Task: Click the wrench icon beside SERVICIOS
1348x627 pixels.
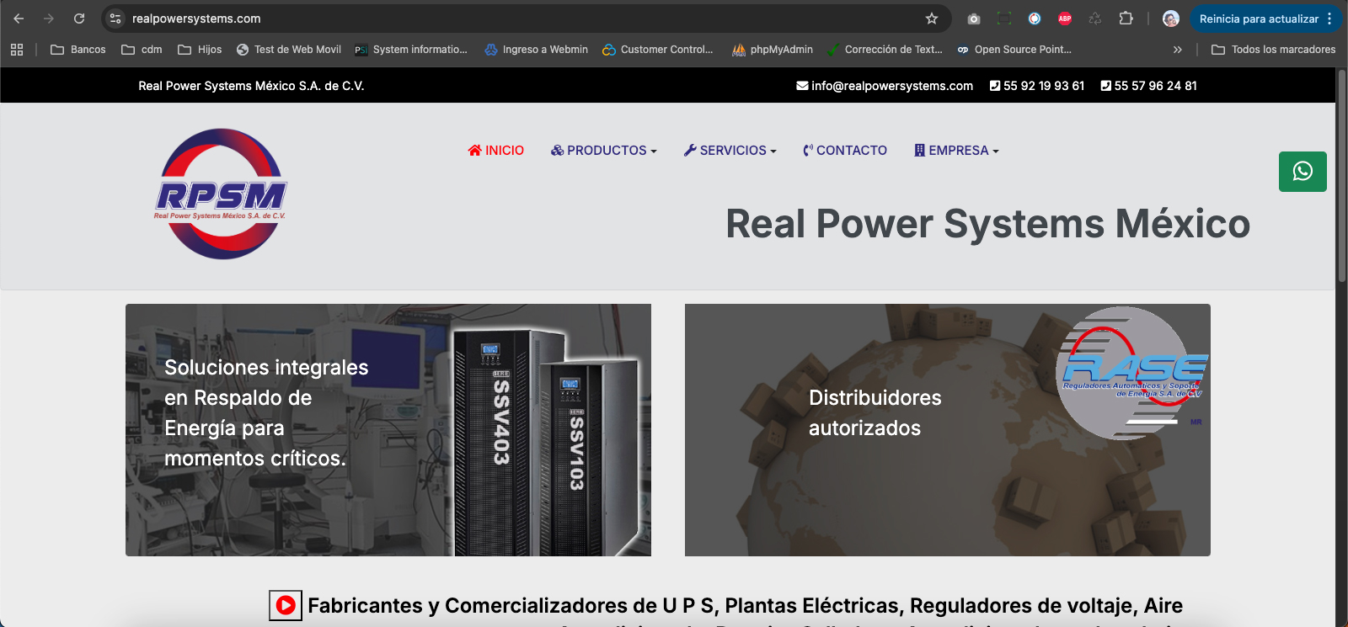Action: tap(690, 150)
